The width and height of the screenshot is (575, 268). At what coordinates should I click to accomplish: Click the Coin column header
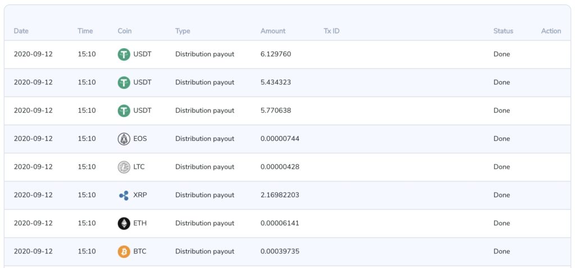(125, 31)
